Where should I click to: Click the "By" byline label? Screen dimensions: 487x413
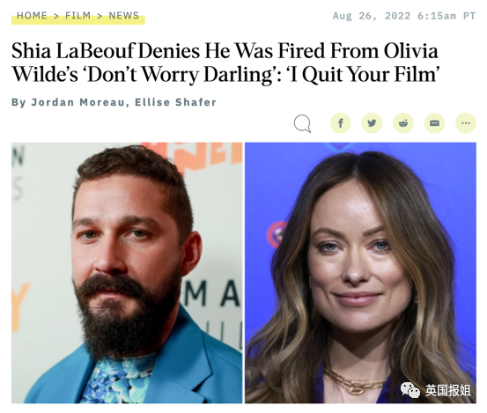[18, 102]
